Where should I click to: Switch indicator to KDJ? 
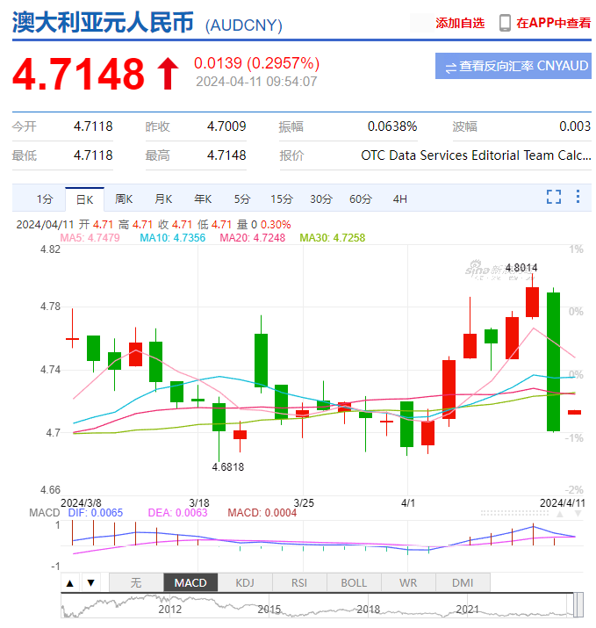[x=244, y=582]
